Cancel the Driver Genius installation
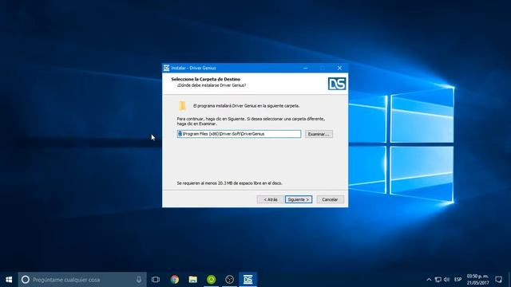The width and height of the screenshot is (511, 287). click(x=330, y=199)
